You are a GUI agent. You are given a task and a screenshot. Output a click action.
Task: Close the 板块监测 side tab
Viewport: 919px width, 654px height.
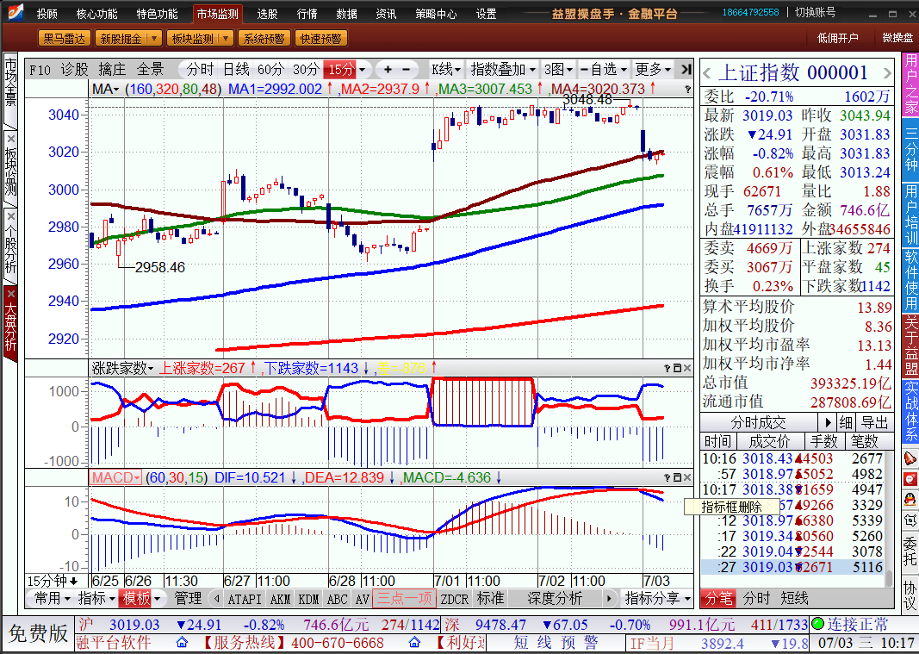11,139
